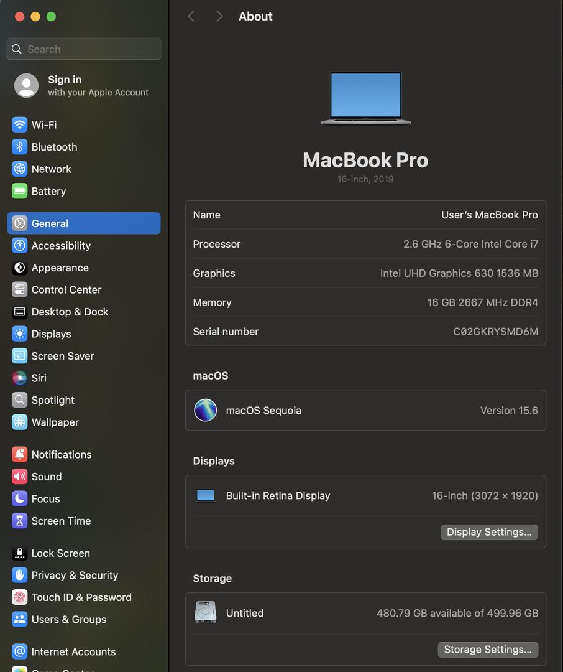Click the Untitled disk drive icon
Screen dimensions: 563x672
point(206,612)
